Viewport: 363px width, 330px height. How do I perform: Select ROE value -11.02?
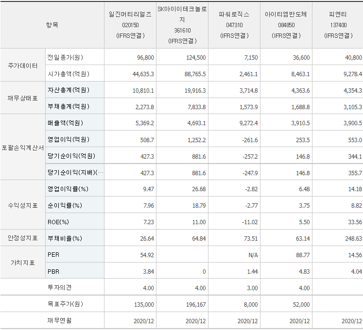(x=250, y=222)
